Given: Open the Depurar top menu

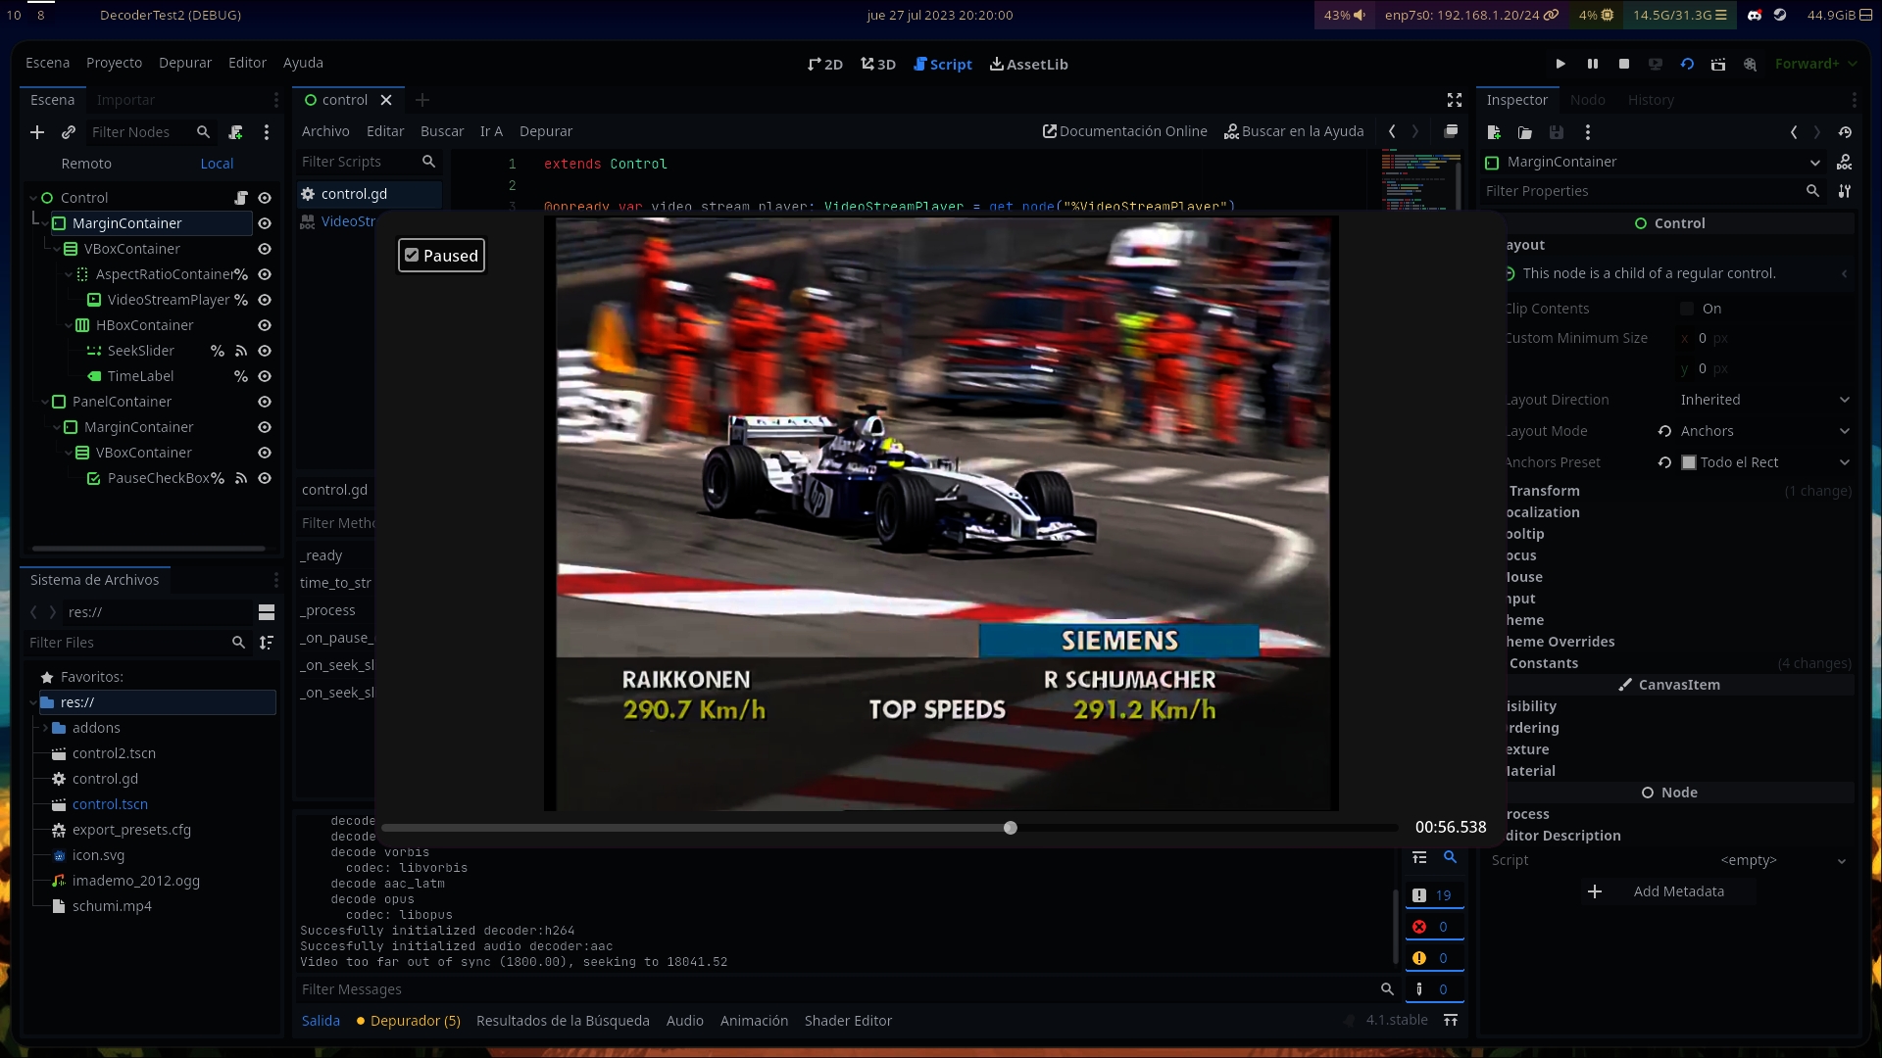Looking at the screenshot, I should tap(184, 63).
